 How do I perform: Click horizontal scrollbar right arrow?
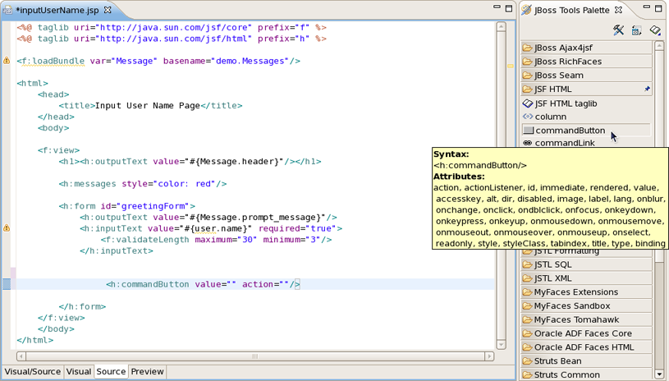(489, 356)
